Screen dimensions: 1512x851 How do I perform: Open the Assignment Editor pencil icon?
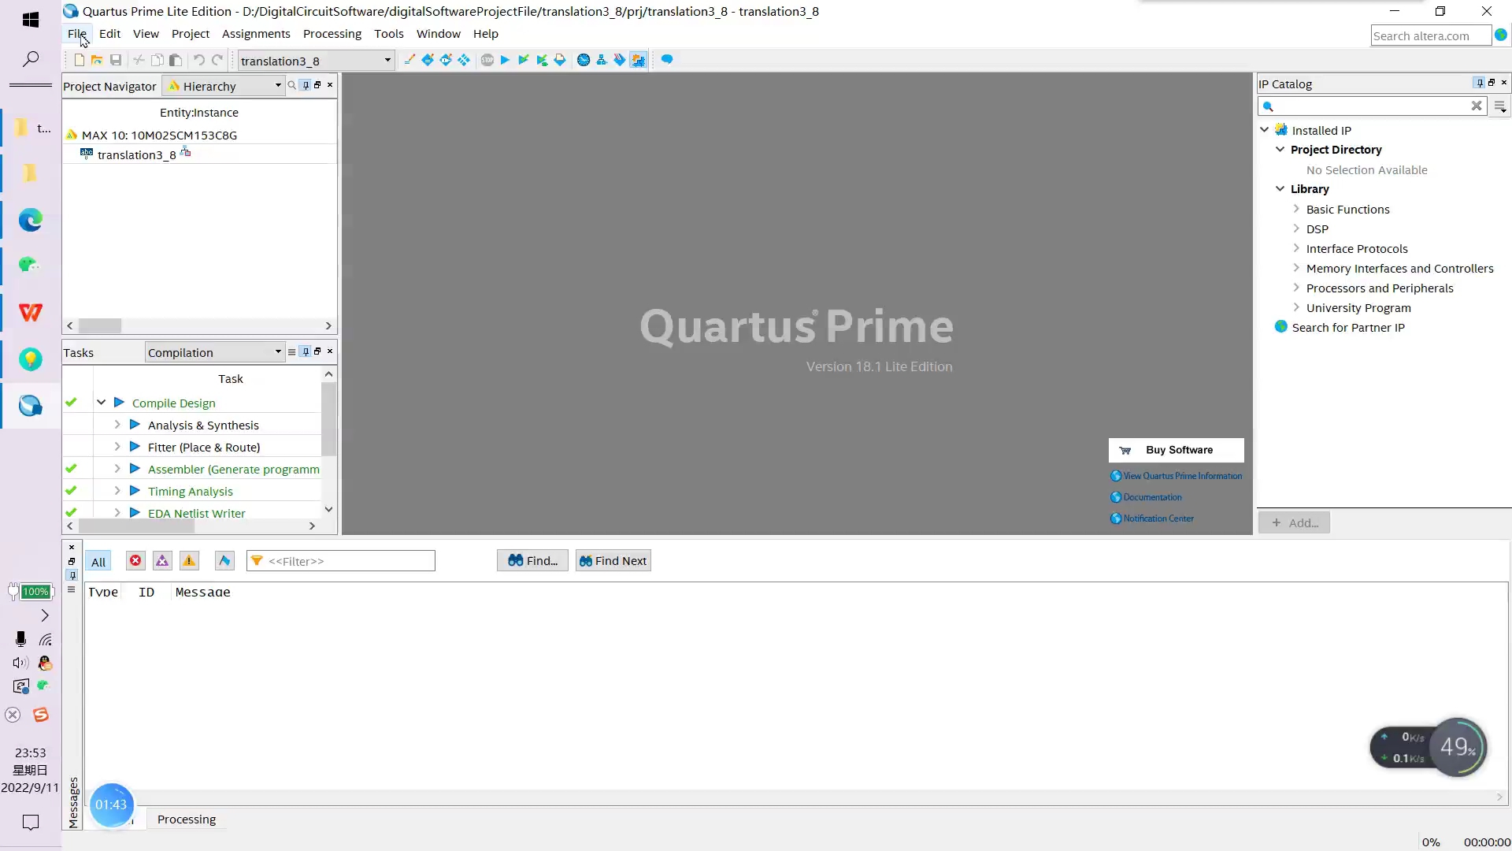409,60
